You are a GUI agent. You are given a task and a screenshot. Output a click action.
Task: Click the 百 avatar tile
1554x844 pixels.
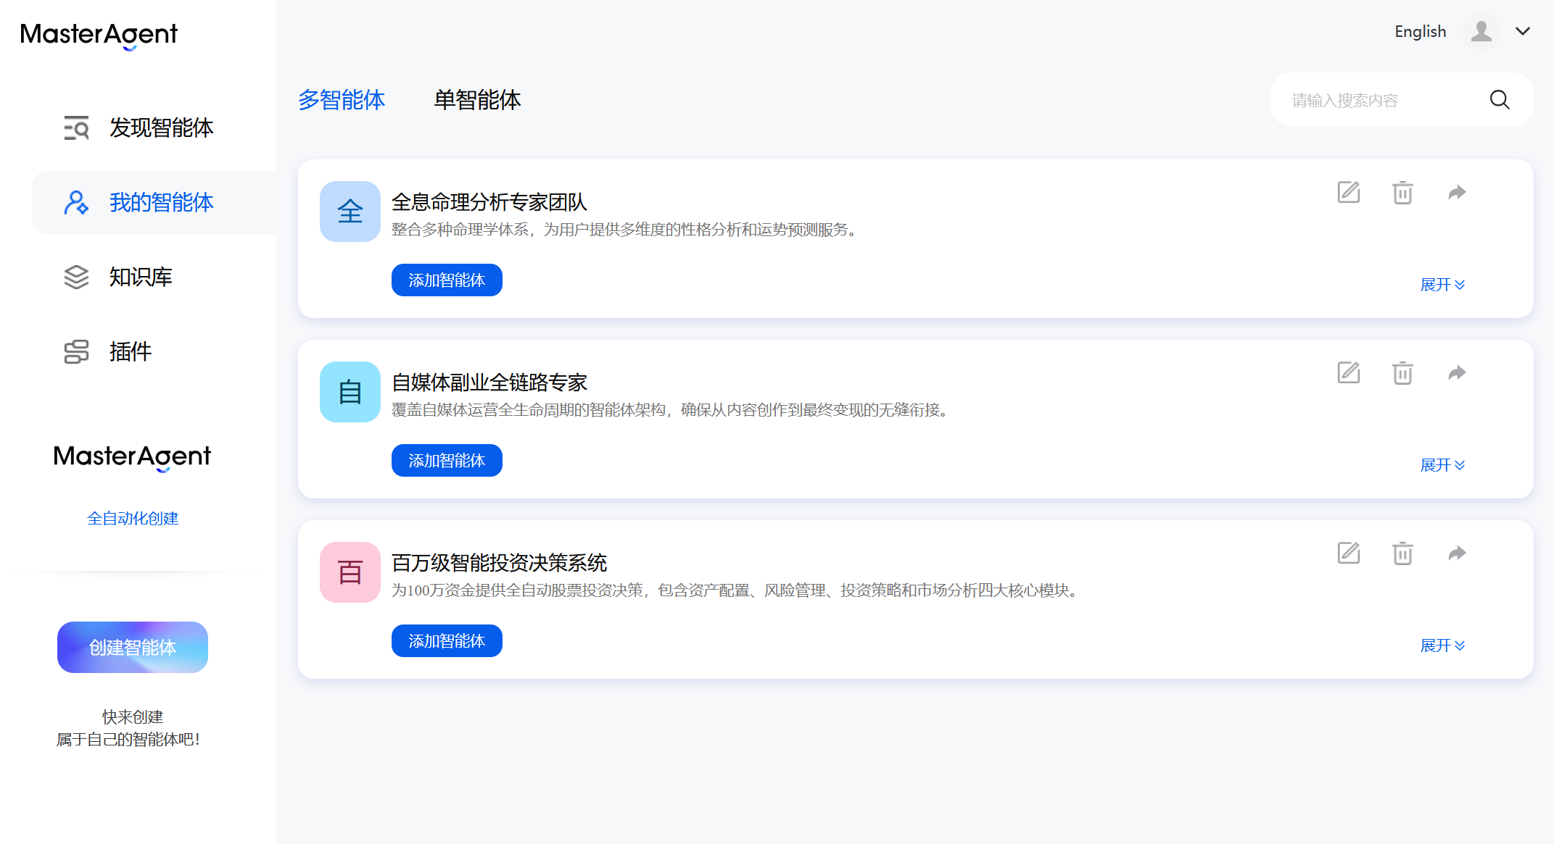click(x=350, y=572)
